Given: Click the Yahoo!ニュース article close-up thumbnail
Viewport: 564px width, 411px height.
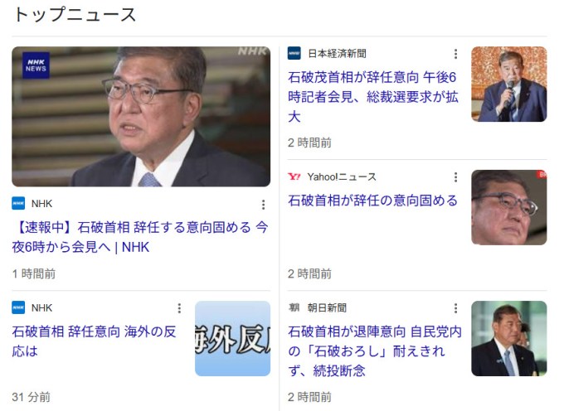Looking at the screenshot, I should (x=509, y=207).
